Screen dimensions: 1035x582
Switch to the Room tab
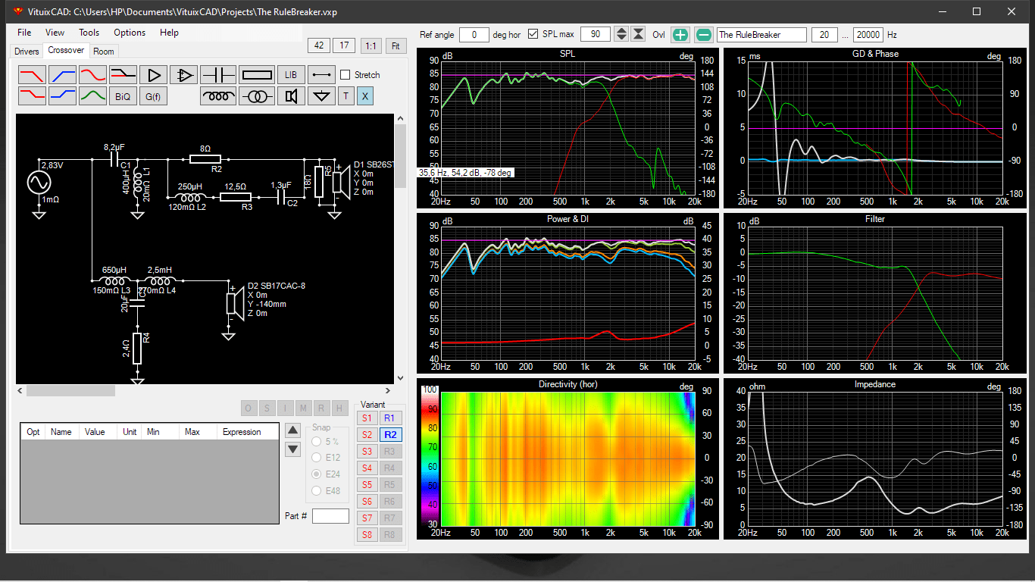tap(104, 52)
